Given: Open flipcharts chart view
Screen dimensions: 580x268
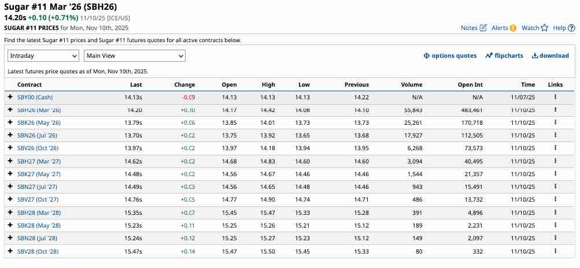Looking at the screenshot, I should click(x=504, y=55).
